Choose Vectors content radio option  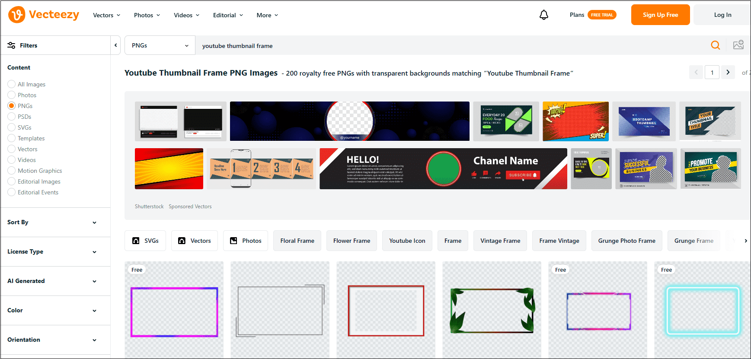pyautogui.click(x=12, y=149)
